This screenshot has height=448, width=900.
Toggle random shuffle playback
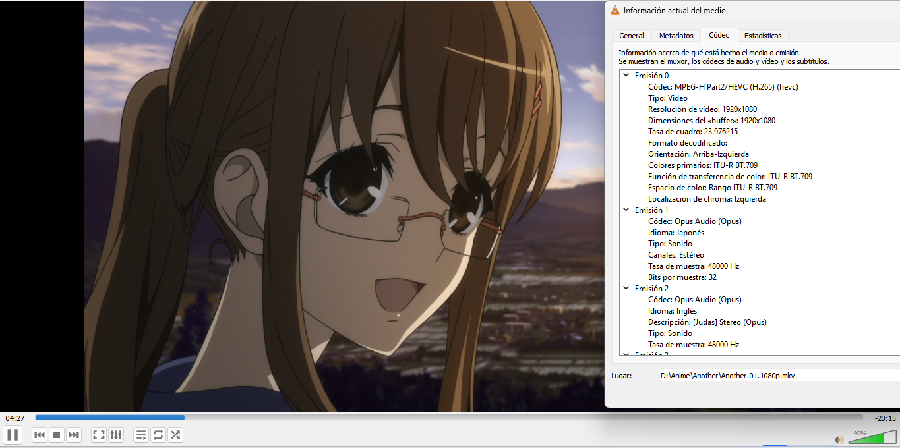(175, 435)
